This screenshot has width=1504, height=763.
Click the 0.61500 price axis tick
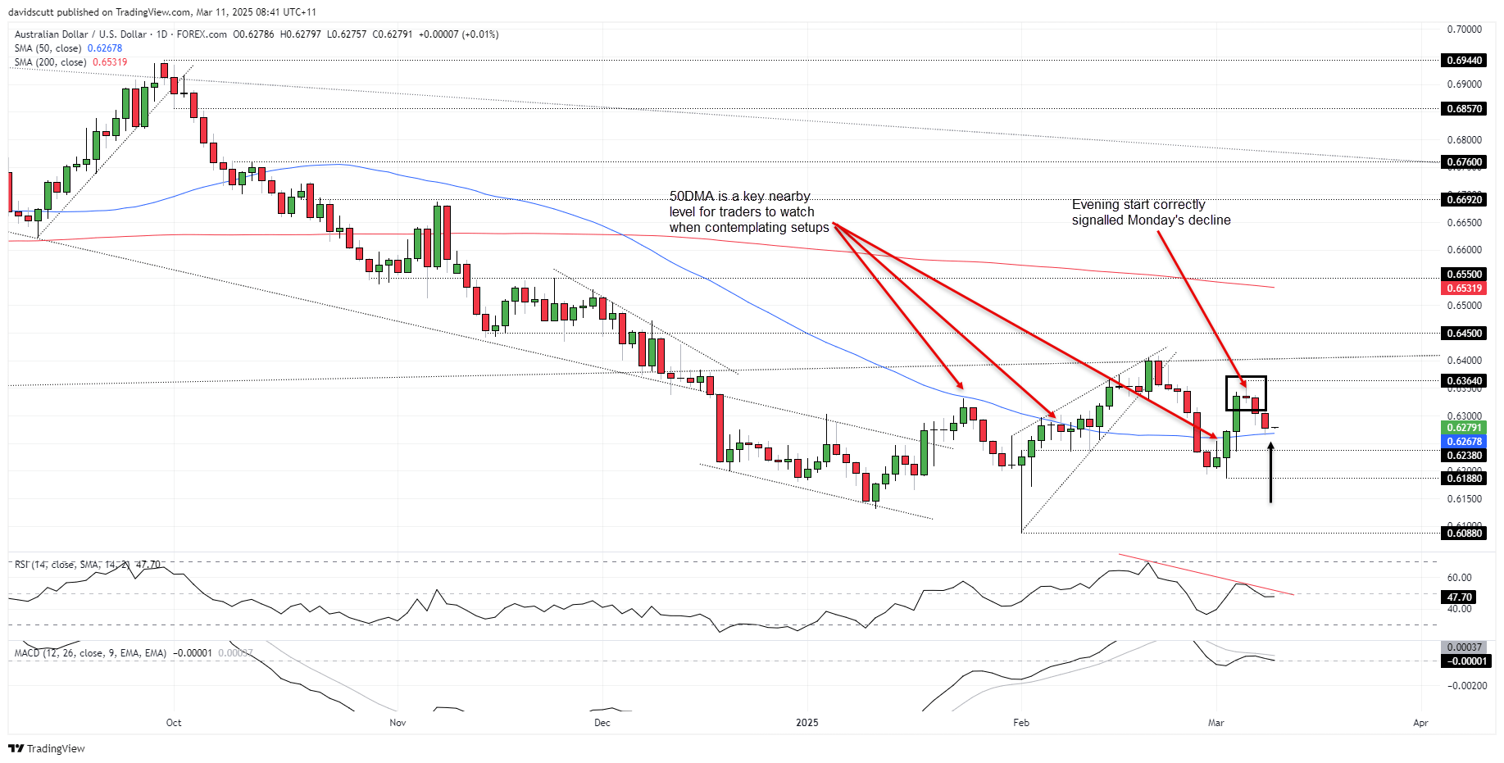(x=1465, y=499)
